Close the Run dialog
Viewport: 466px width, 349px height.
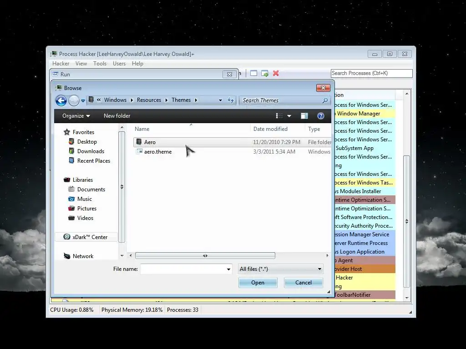coord(229,74)
